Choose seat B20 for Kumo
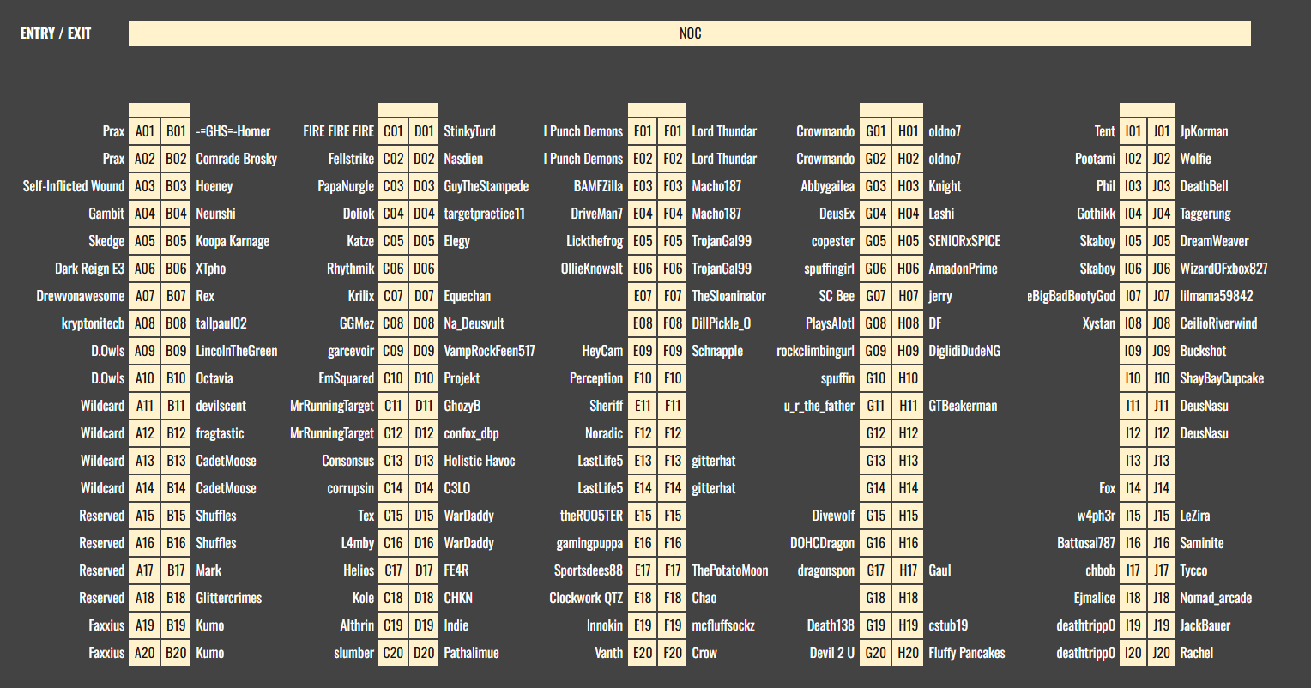Image resolution: width=1311 pixels, height=688 pixels. pyautogui.click(x=176, y=653)
